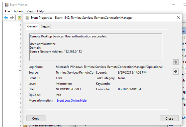The height and width of the screenshot is (127, 186).
Task: Close Event Properties dialog with the X
Action: coord(178,18)
